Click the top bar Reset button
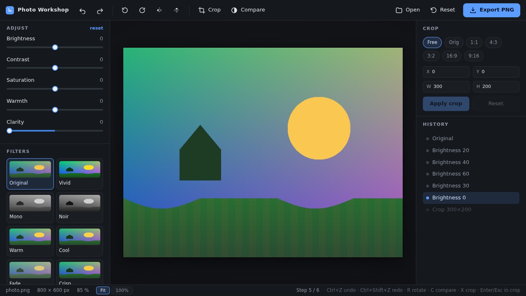Viewport: 526px width, 296px height. [x=443, y=10]
